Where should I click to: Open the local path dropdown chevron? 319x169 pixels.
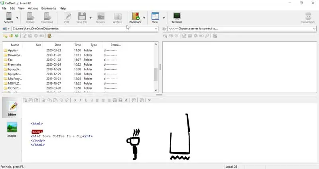156,29
